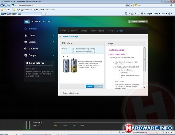175x135 pixels.
Task: Click the Shares folder icon in sidebar
Action: [25, 42]
